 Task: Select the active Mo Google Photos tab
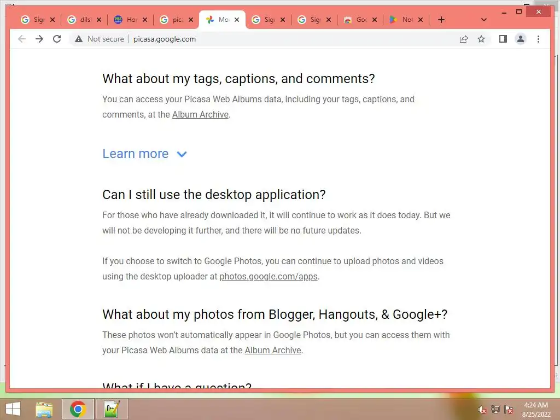[x=218, y=20]
